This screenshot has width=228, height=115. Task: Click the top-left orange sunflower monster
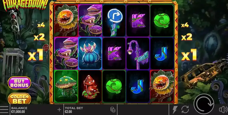(66, 20)
